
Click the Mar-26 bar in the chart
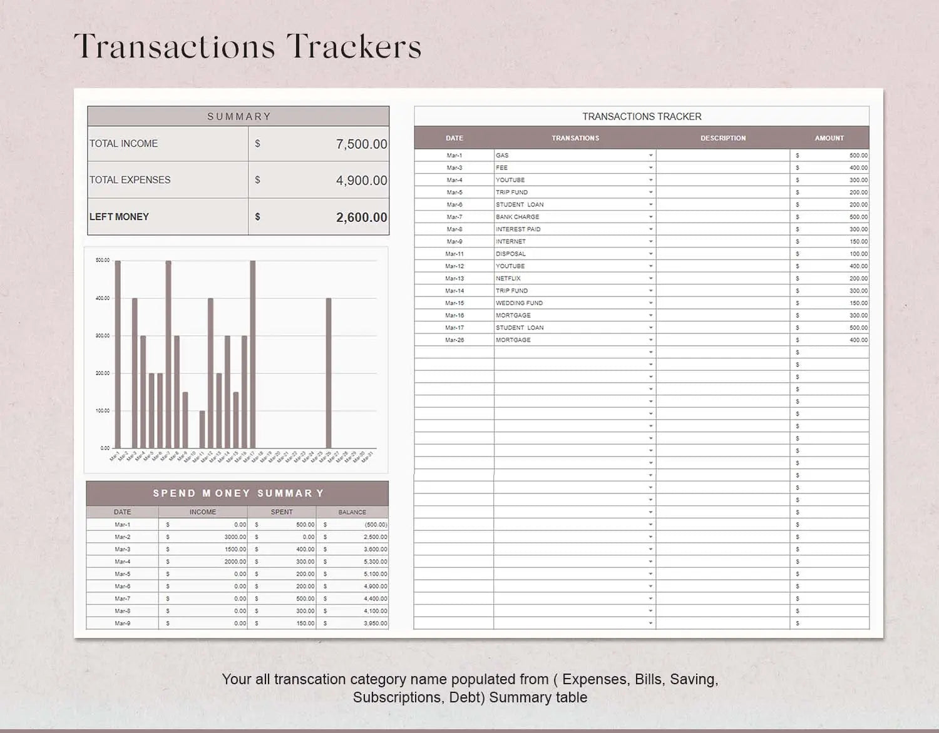[x=329, y=373]
